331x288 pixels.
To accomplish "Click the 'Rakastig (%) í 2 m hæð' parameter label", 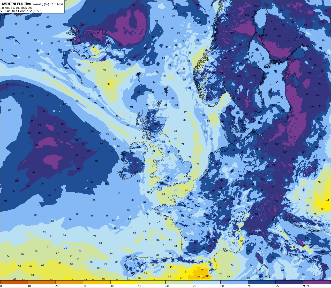I will point(48,4).
